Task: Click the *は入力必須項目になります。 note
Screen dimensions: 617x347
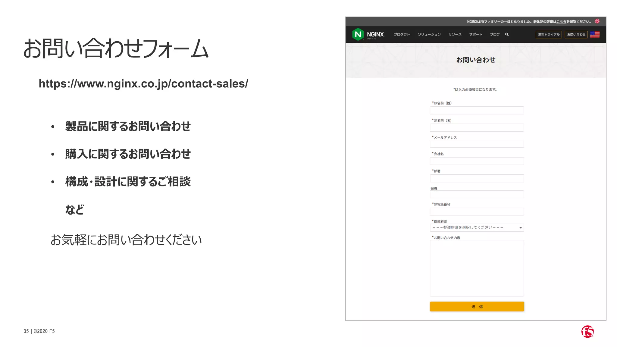Action: [x=475, y=89]
